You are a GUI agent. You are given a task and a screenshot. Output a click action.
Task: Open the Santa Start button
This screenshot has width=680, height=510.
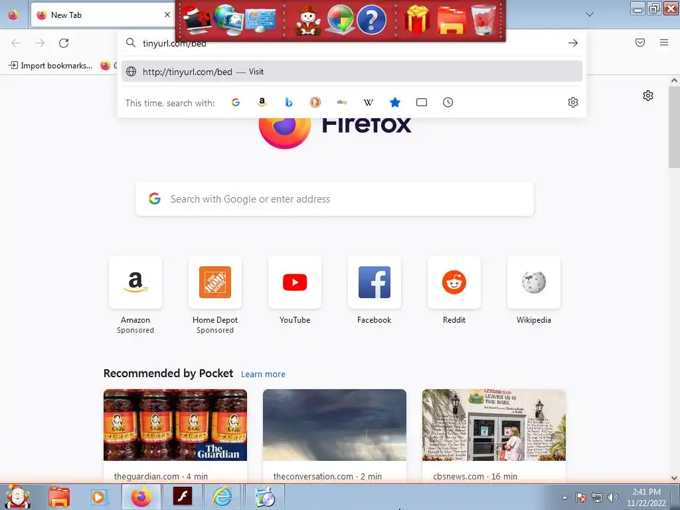click(x=17, y=497)
